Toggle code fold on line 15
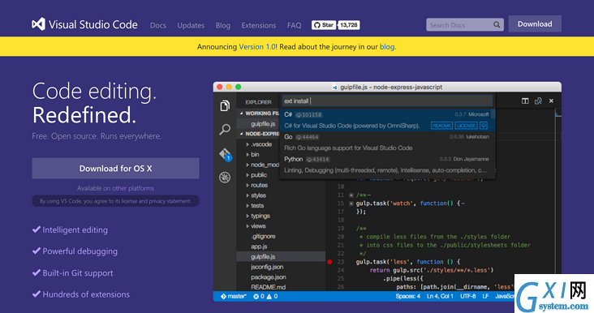This screenshot has height=313, width=594. (351, 204)
